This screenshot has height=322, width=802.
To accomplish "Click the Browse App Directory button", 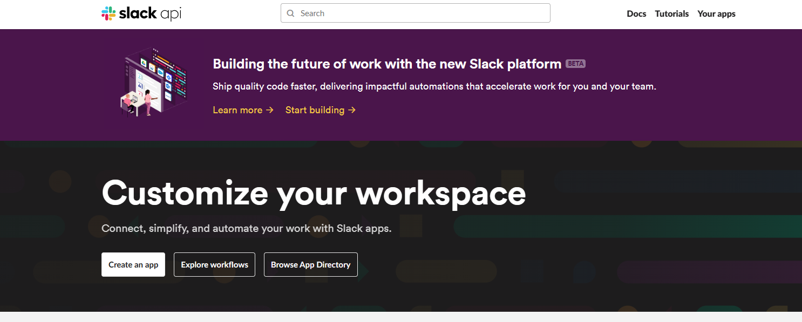I will 310,264.
